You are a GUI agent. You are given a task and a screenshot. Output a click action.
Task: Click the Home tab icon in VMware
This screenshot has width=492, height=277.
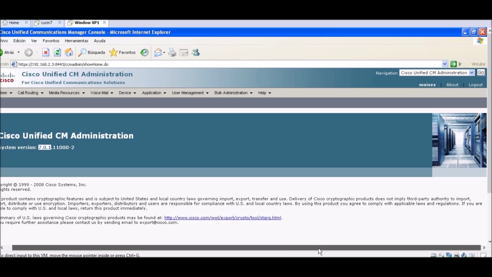pyautogui.click(x=5, y=23)
